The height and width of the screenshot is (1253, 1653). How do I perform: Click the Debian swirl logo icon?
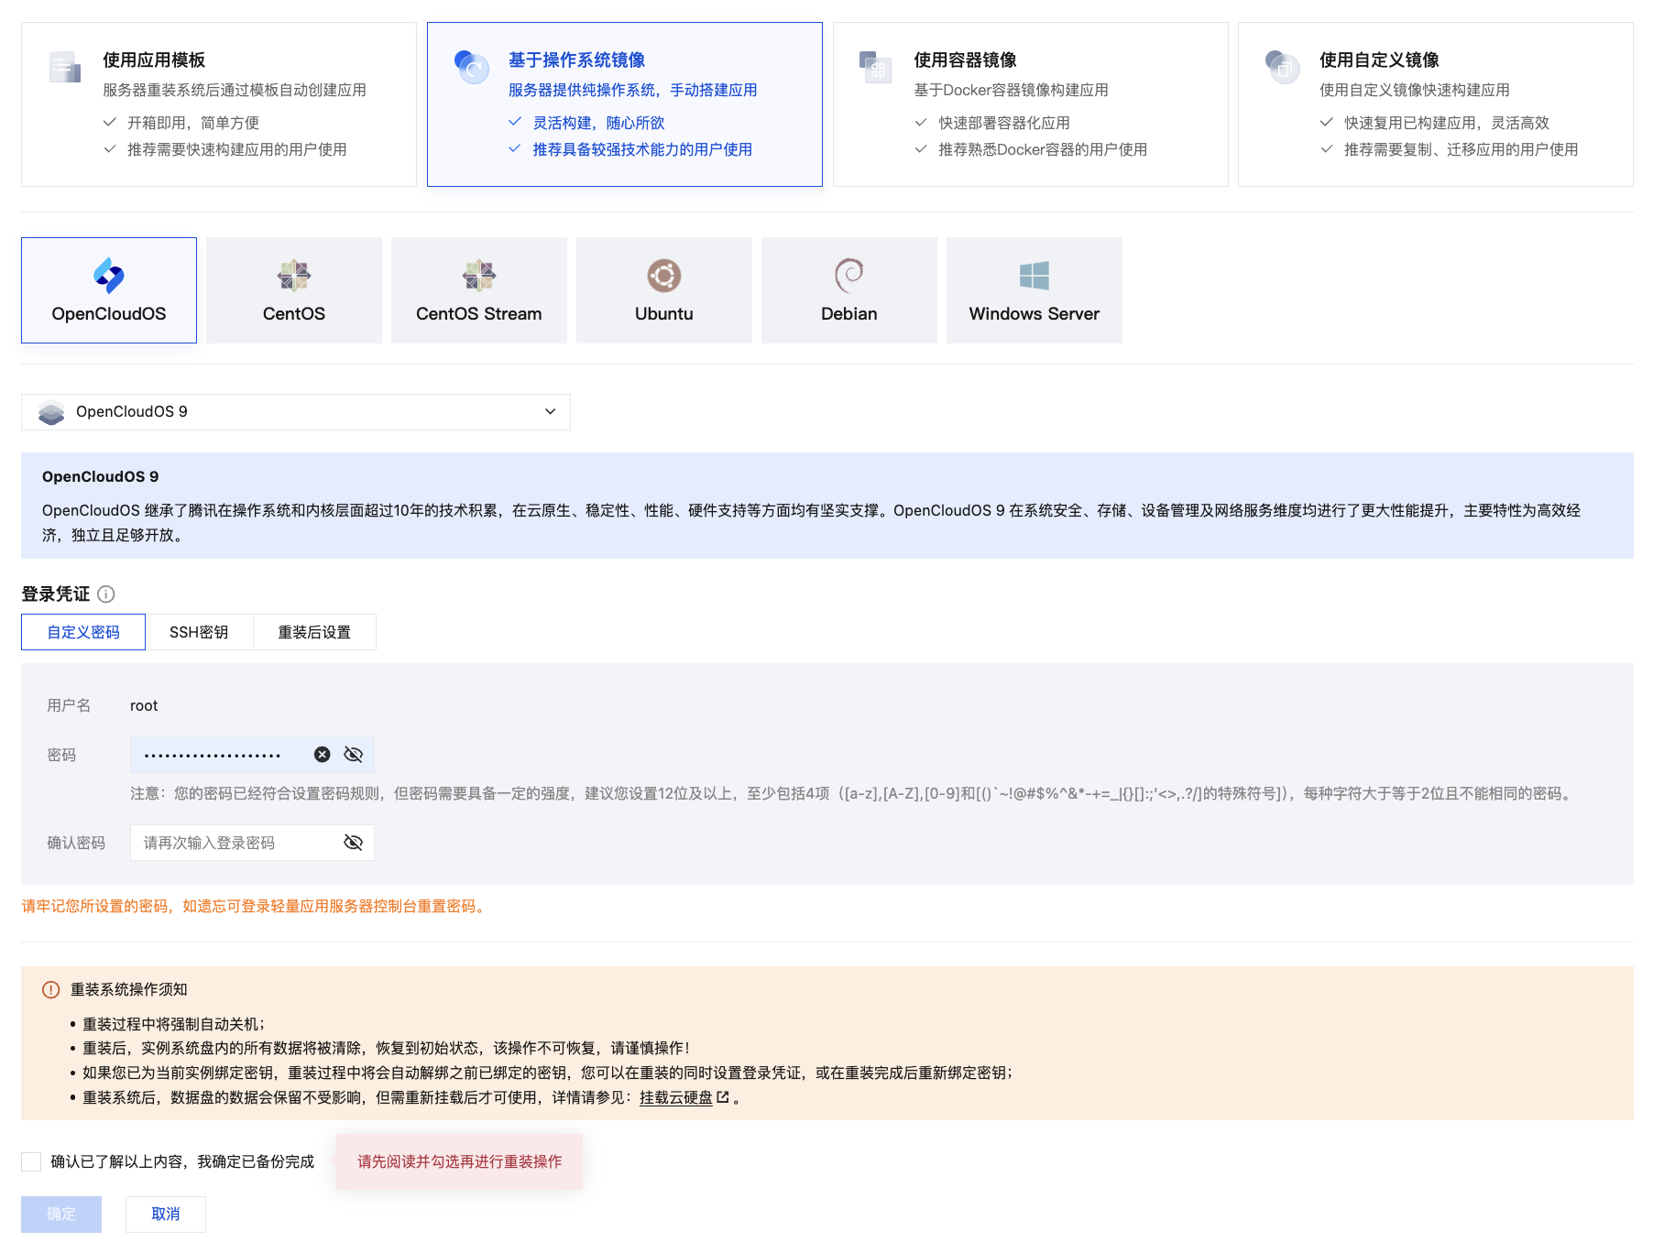849,276
